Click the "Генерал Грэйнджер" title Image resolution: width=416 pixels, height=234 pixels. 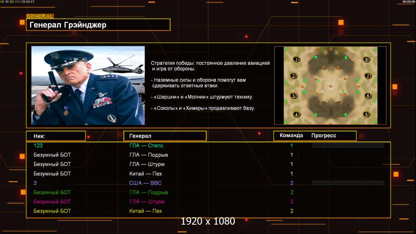tap(68, 25)
